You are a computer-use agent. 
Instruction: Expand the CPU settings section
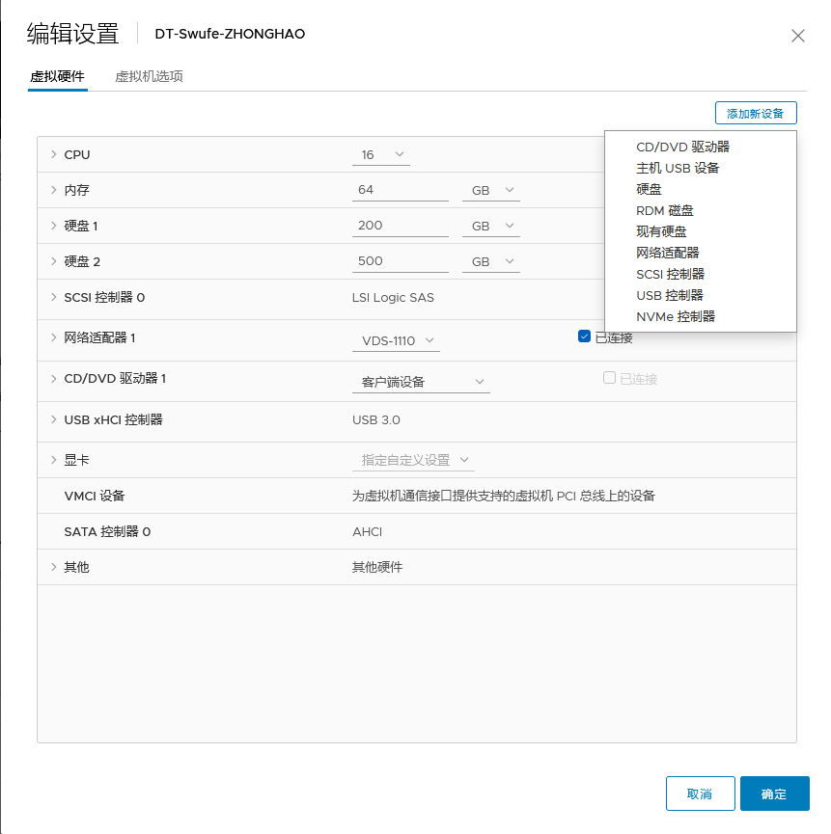coord(54,154)
